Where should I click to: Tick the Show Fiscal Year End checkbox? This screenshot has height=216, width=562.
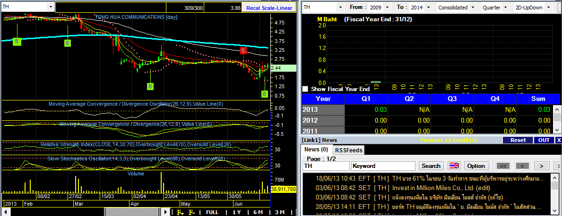305,89
